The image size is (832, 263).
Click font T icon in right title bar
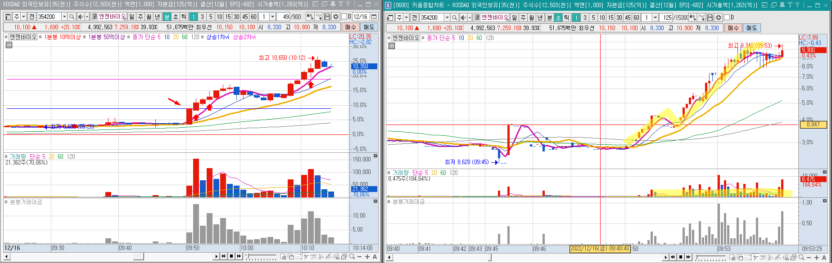(790, 5)
